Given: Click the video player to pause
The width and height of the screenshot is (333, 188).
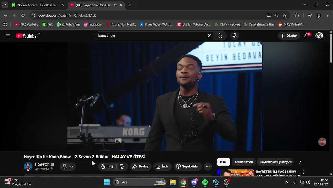Looking at the screenshot, I should point(165,96).
